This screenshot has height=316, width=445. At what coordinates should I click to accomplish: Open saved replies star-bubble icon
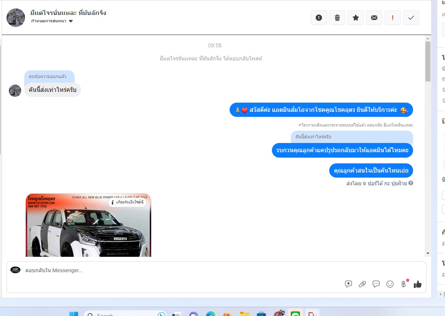click(348, 284)
